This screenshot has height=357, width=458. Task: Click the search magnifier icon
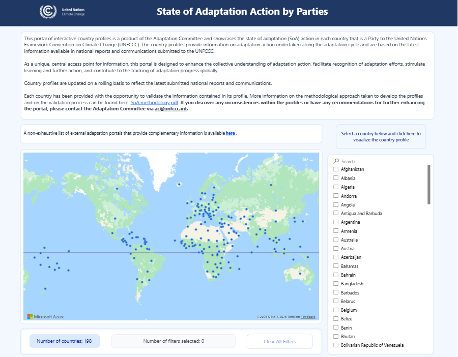[336, 161]
